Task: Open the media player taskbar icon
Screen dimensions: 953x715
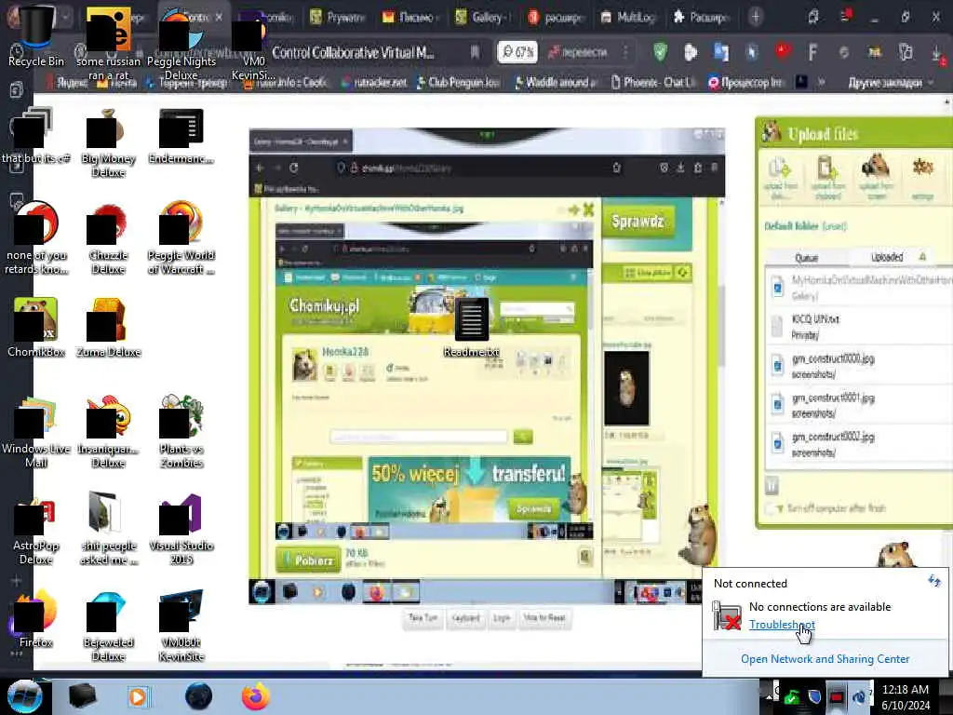Action: point(138,696)
